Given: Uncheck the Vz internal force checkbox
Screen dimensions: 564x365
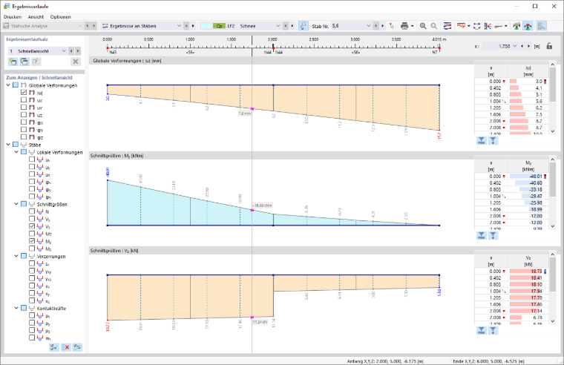Looking at the screenshot, I should coord(32,226).
